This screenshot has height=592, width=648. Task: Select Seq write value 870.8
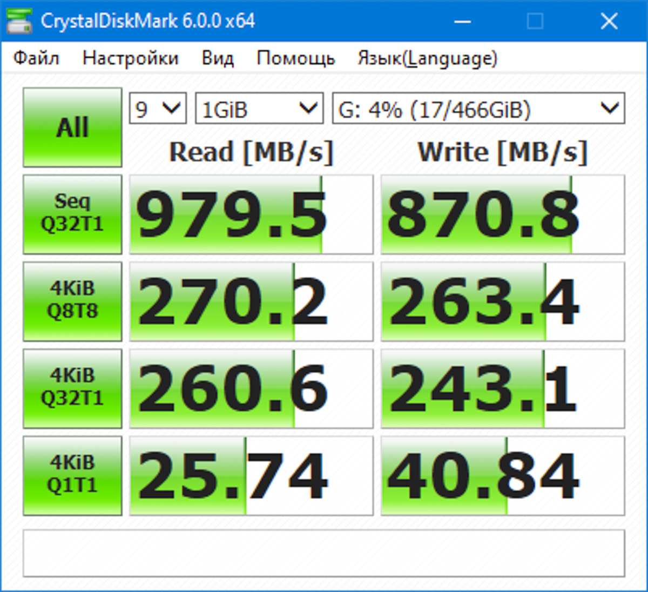click(503, 214)
